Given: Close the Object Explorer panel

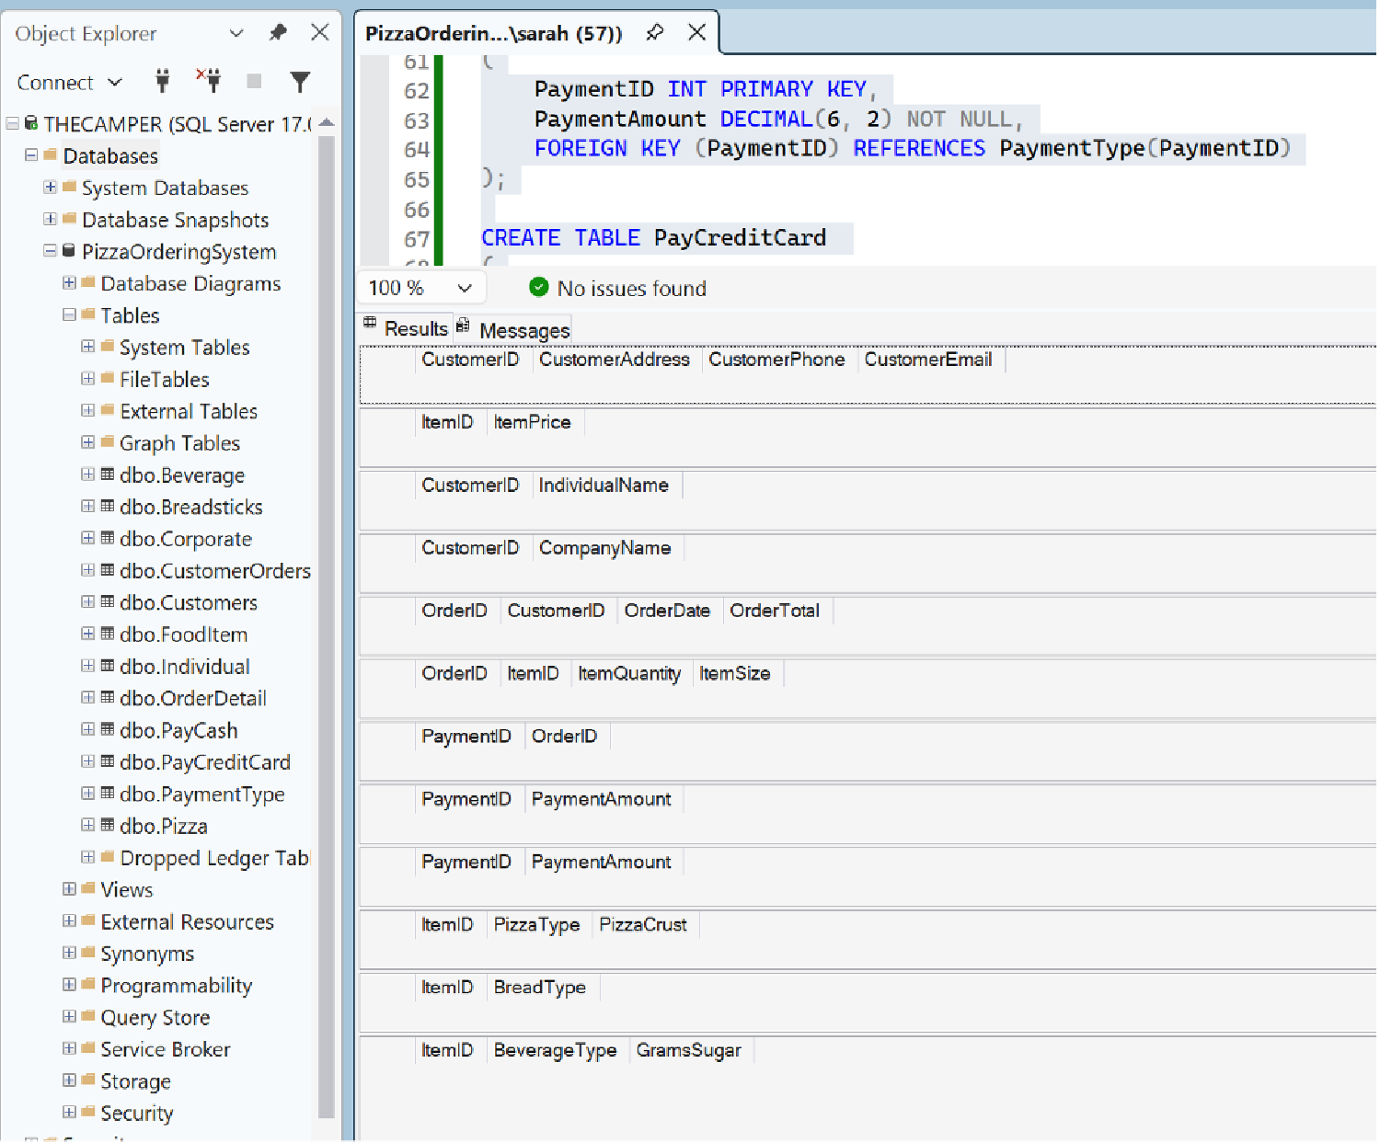Looking at the screenshot, I should coord(319,33).
